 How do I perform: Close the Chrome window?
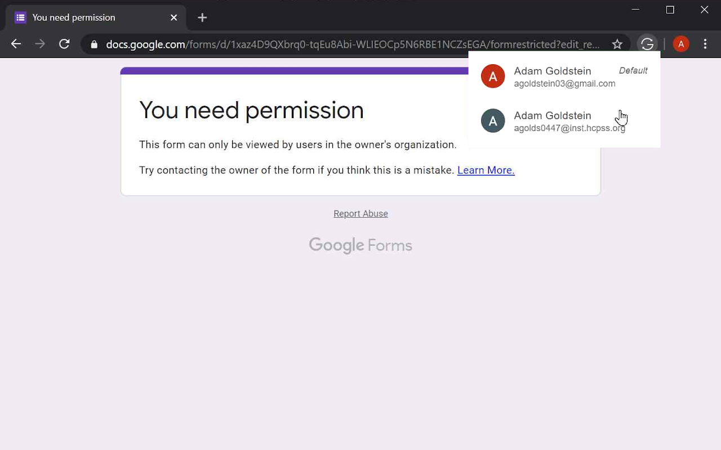click(x=704, y=10)
